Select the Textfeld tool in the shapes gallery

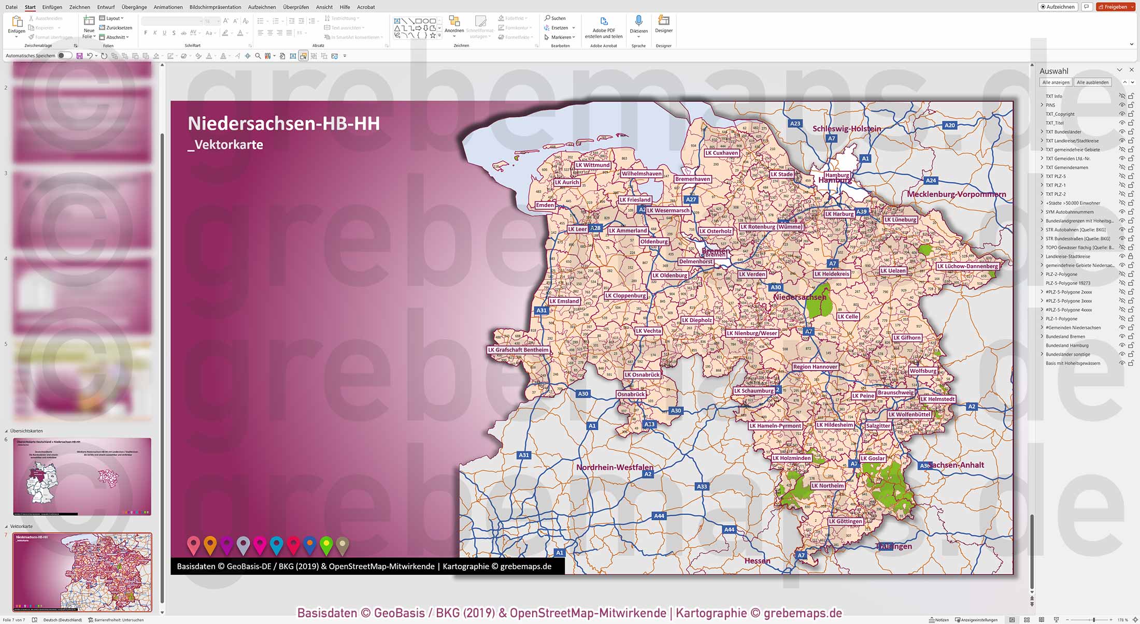click(x=397, y=20)
